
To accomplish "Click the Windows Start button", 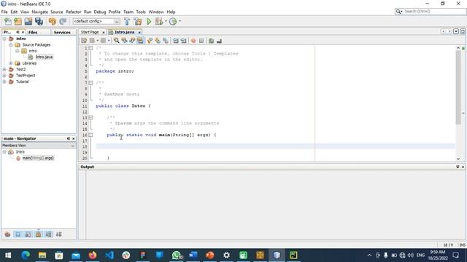I will pos(8,255).
